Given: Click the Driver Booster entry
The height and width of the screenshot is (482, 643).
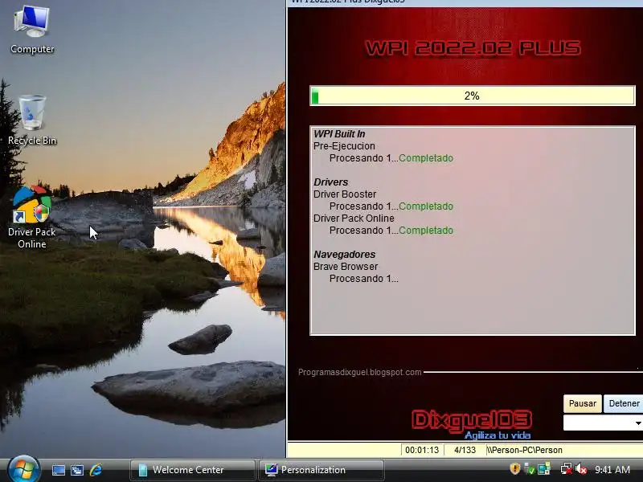Looking at the screenshot, I should click(x=345, y=194).
